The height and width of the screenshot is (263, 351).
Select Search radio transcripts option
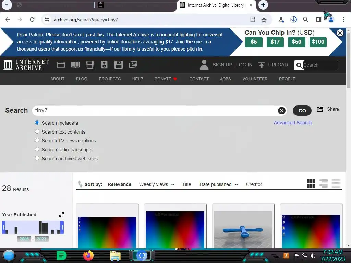click(x=37, y=149)
